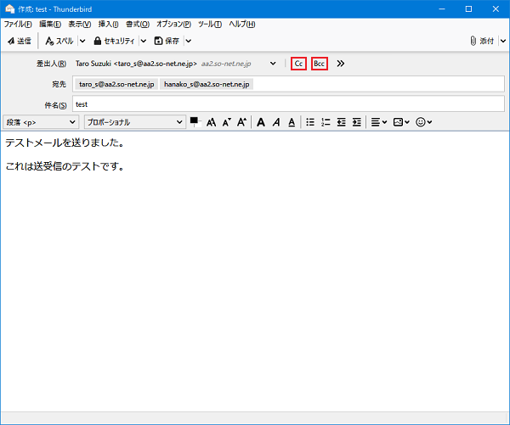This screenshot has width=510, height=425.
Task: Add a Cc address field
Action: click(298, 64)
